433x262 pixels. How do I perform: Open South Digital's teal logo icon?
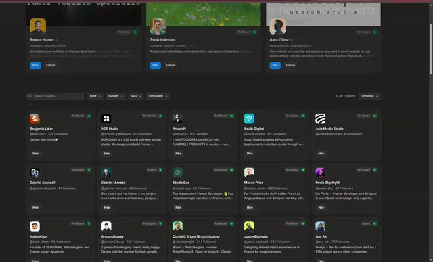[249, 118]
